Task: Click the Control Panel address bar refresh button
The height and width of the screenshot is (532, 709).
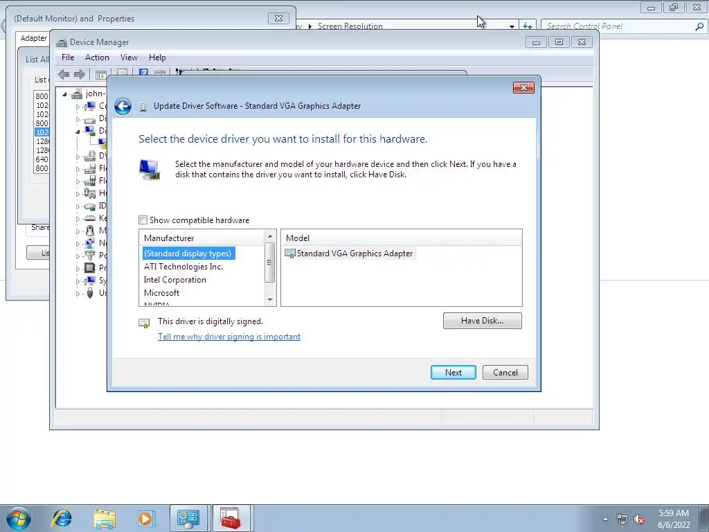Action: click(x=527, y=26)
